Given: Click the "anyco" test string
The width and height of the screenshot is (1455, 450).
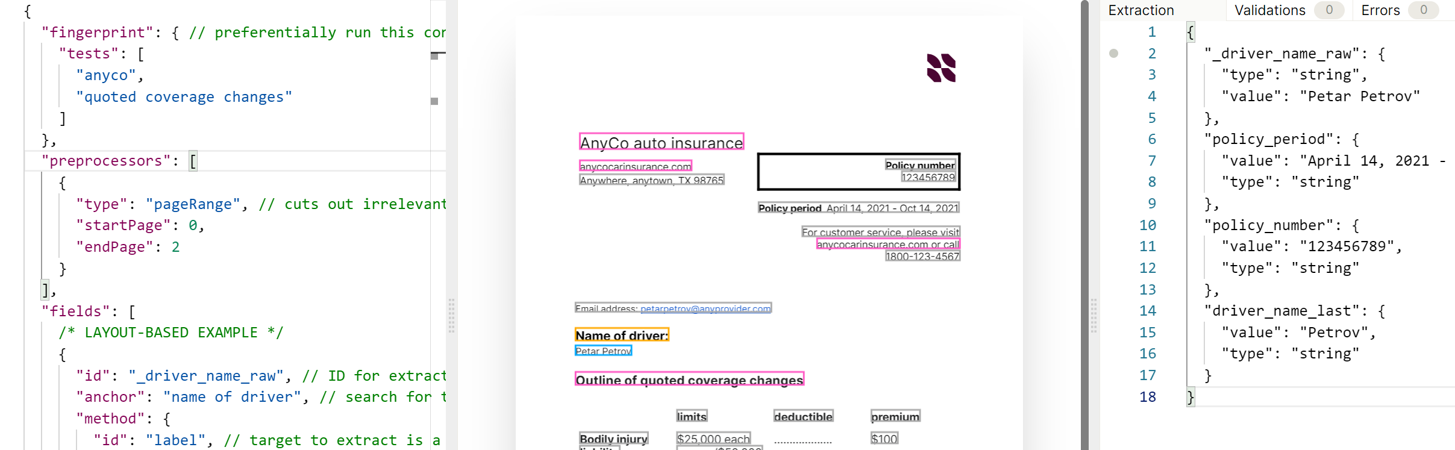Looking at the screenshot, I should [x=106, y=75].
